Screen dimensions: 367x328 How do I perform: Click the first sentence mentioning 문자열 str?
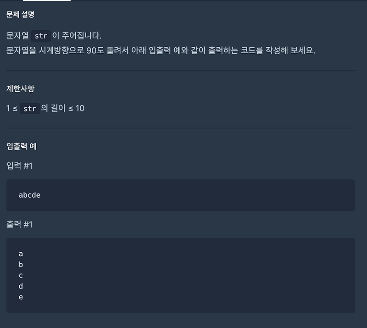pos(60,35)
